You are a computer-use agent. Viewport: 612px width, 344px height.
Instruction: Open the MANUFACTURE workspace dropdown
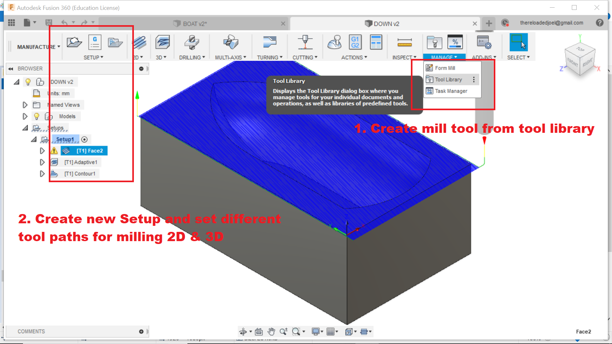coord(38,47)
